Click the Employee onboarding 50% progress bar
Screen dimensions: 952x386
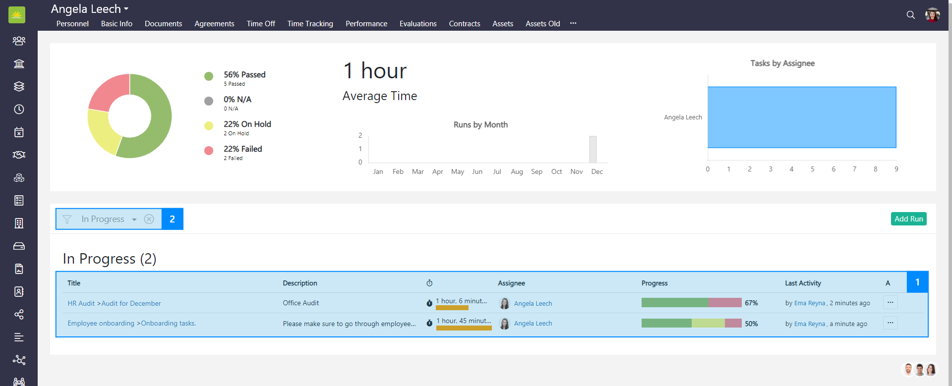[x=691, y=323]
